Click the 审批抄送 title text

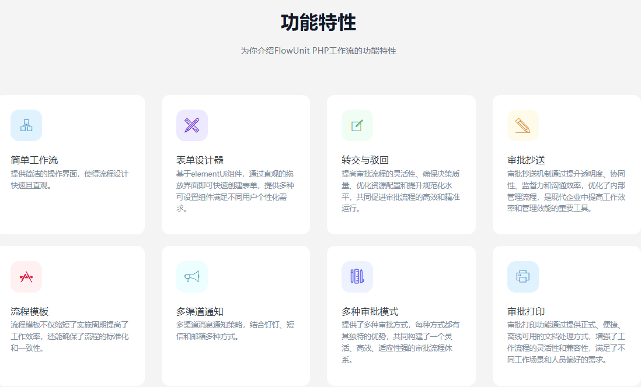coord(526,160)
